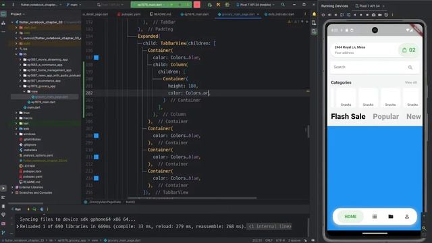This screenshot has width=432, height=243.
Task: Open the profile icon in bottom nav
Action: [407, 217]
